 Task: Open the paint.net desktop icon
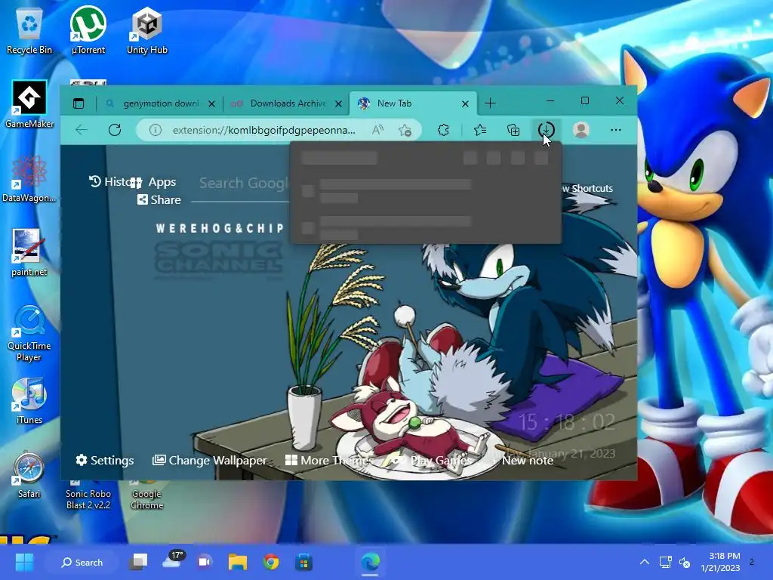coord(29,252)
